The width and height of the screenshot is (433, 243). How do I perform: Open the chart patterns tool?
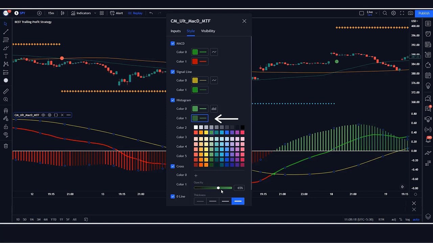click(6, 64)
